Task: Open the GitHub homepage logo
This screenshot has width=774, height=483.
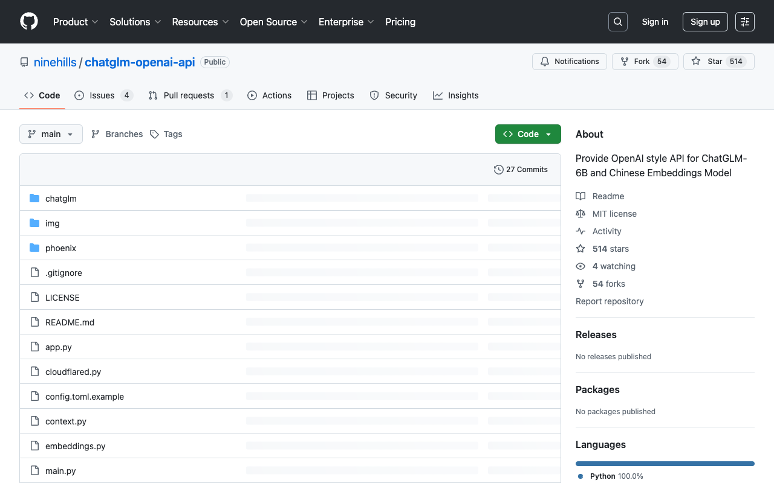Action: coord(29,22)
